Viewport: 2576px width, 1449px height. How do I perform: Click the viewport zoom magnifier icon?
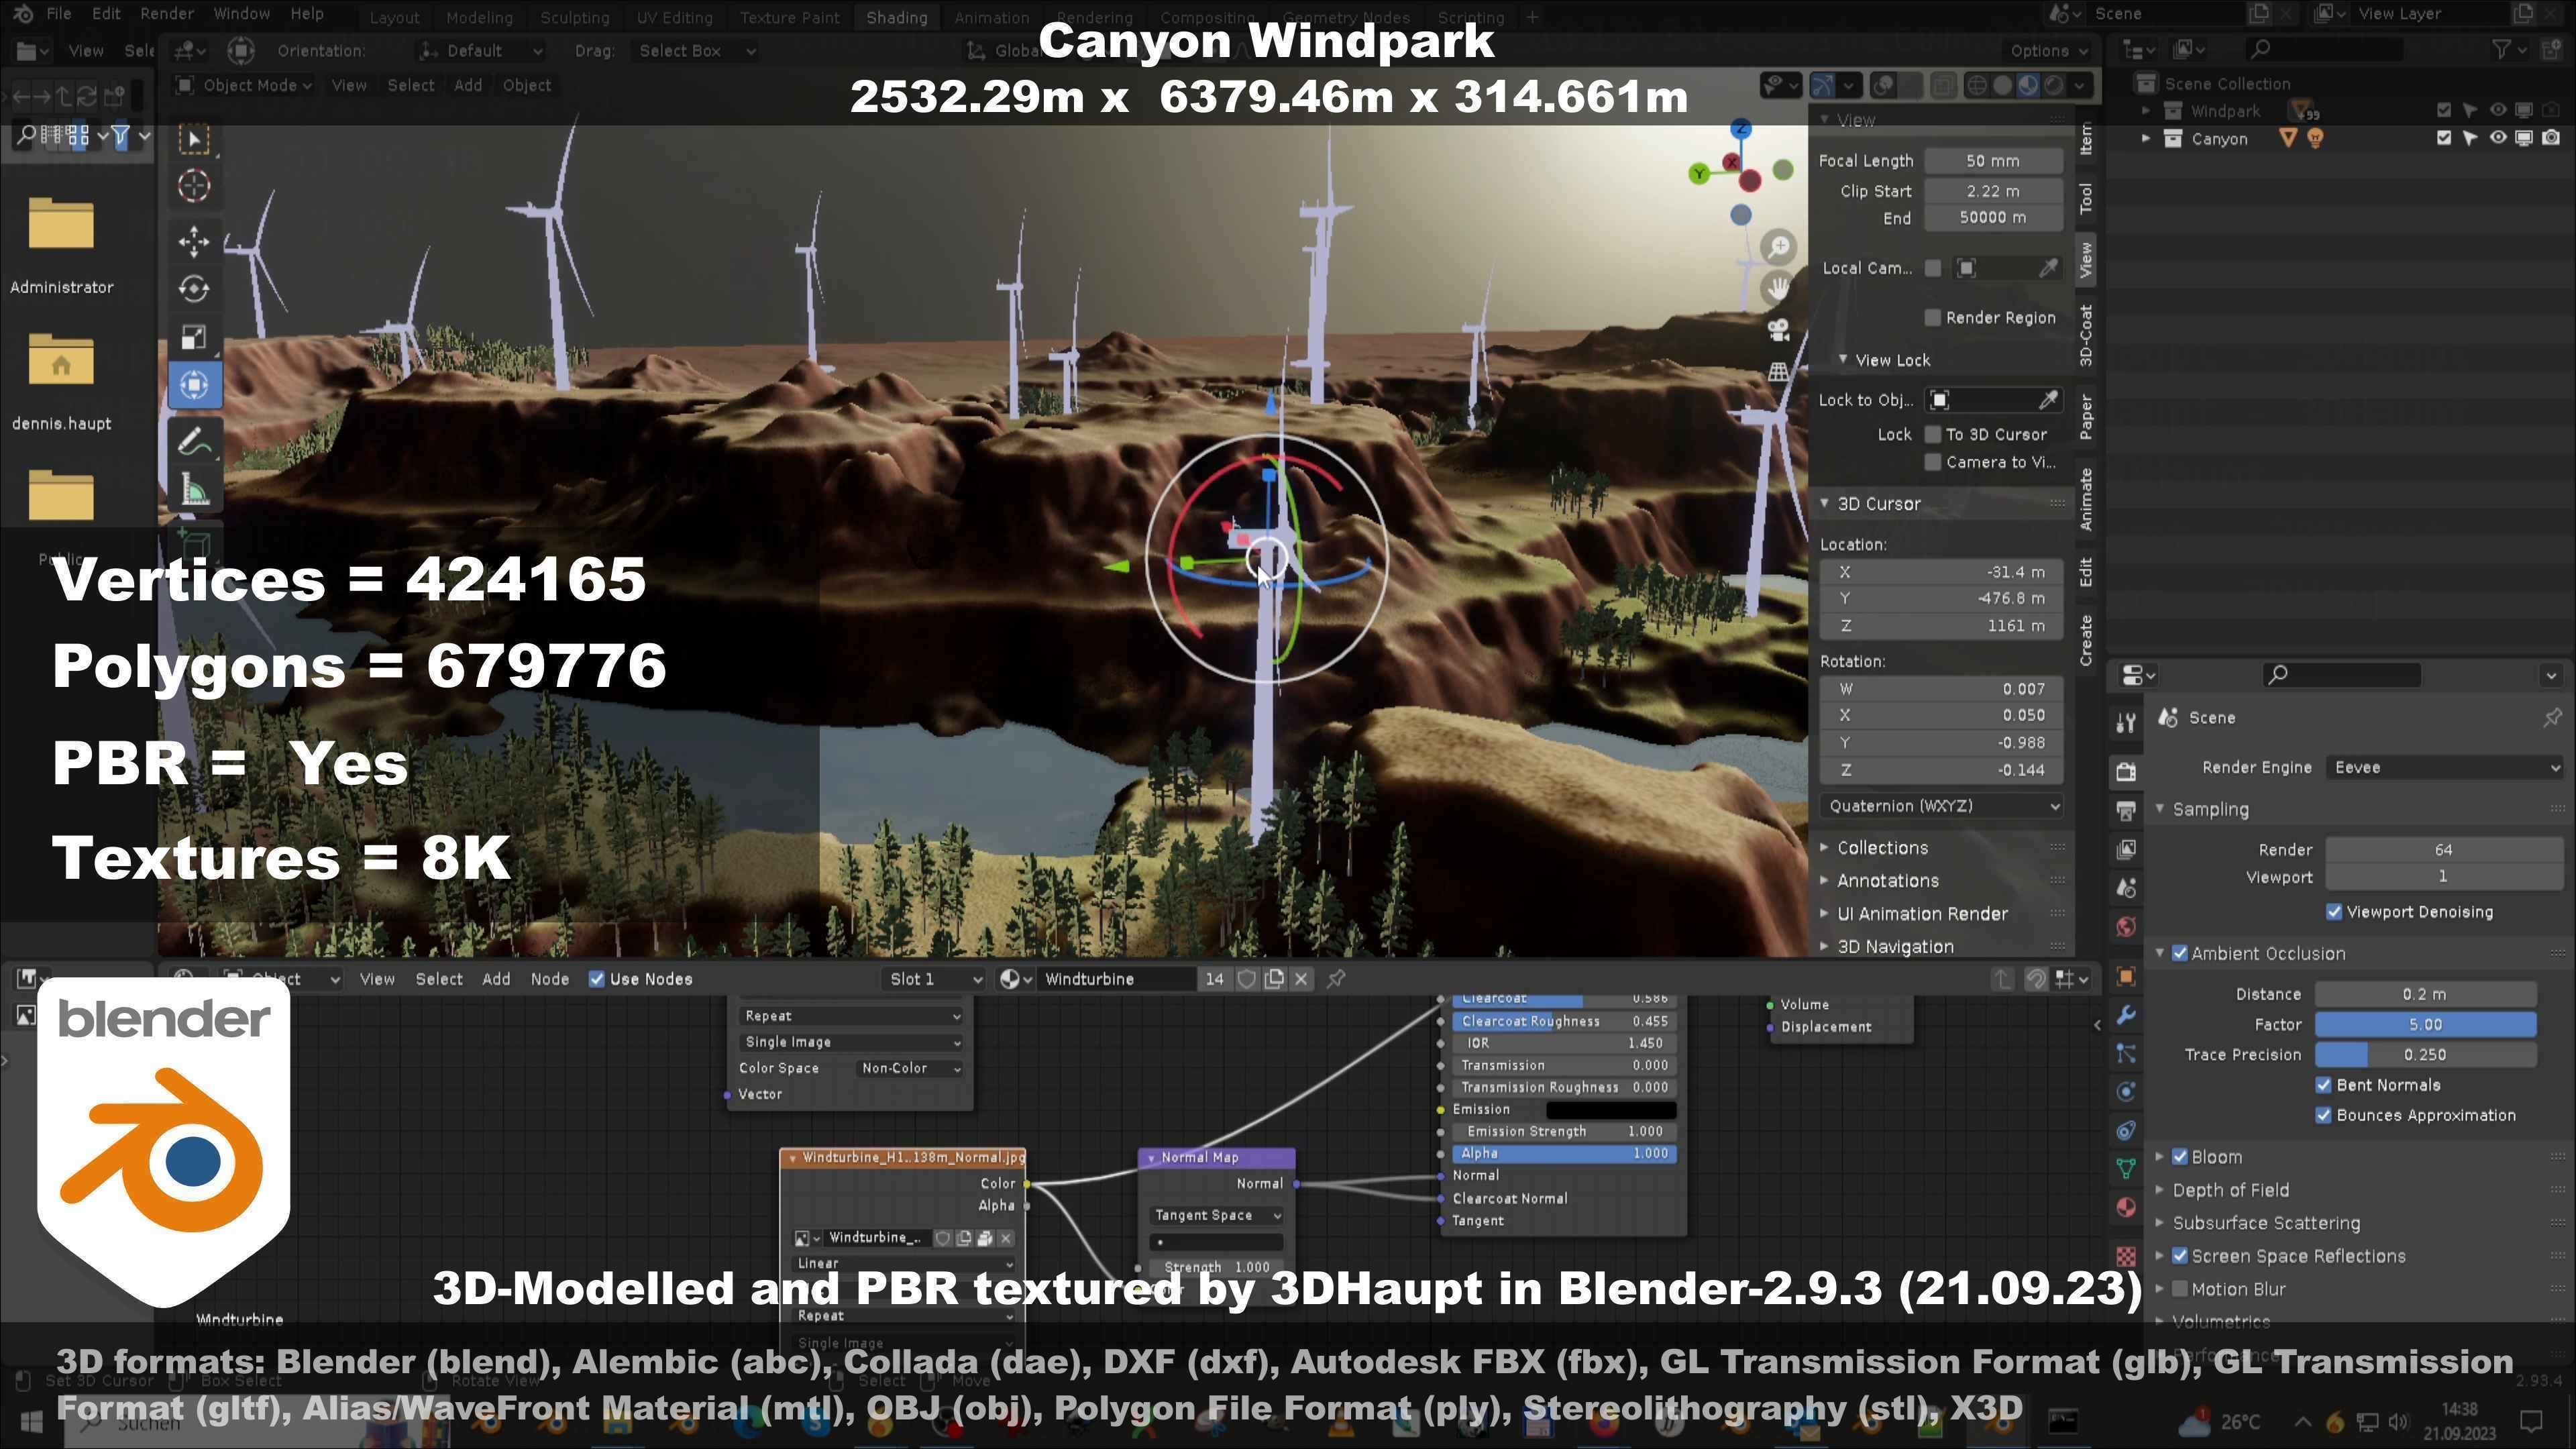(x=1778, y=246)
